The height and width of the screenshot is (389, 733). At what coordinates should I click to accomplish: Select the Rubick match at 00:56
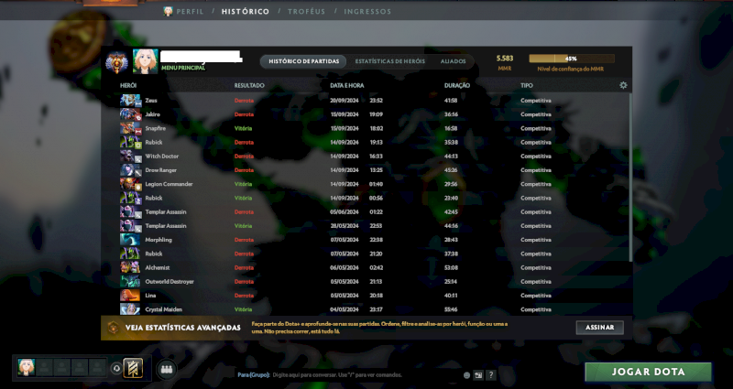click(x=365, y=198)
